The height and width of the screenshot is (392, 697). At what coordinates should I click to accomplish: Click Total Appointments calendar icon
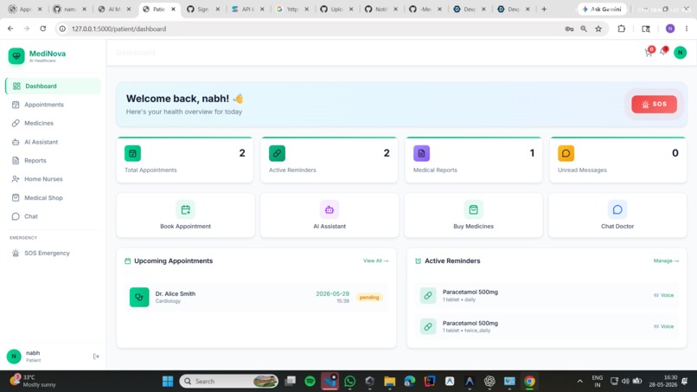click(x=132, y=153)
